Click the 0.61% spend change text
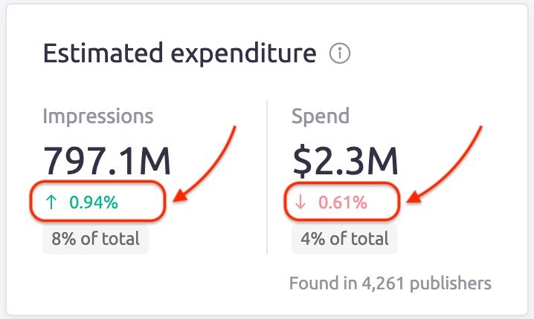 (x=342, y=202)
